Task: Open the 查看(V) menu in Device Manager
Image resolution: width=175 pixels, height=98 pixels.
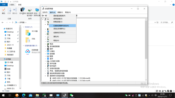Action: pos(60,12)
